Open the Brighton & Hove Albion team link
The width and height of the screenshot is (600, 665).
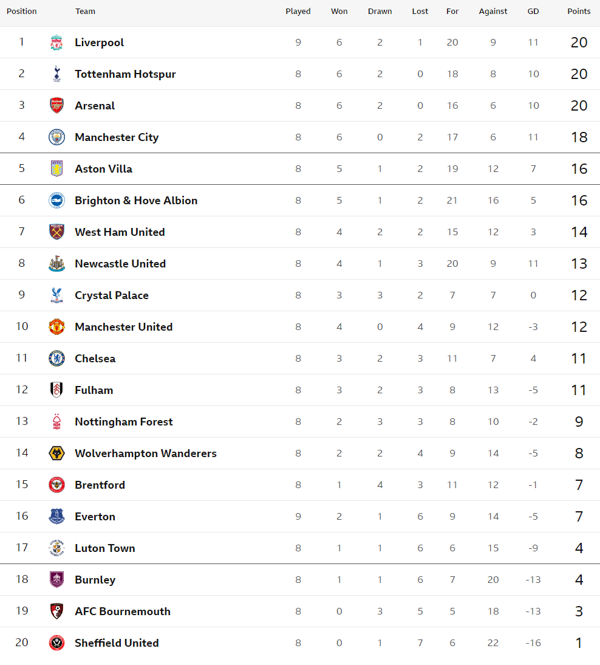pos(136,201)
